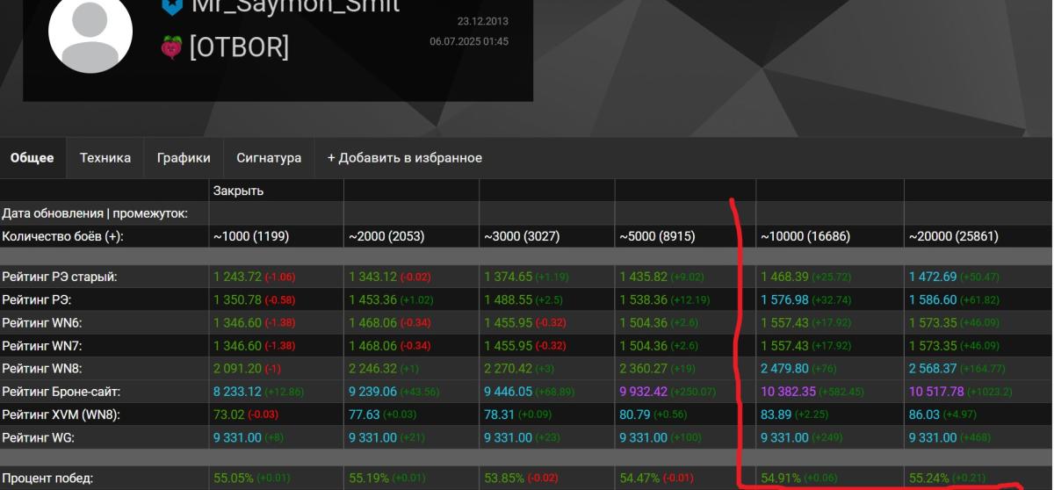
Task: Click the Процент побед row label
Action: (x=47, y=479)
